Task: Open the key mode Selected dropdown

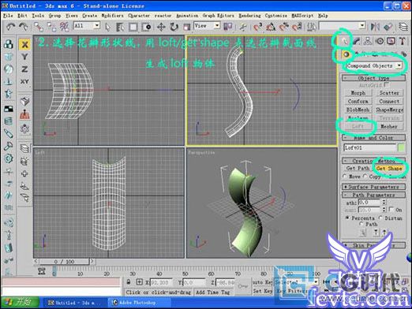Action: point(316,282)
